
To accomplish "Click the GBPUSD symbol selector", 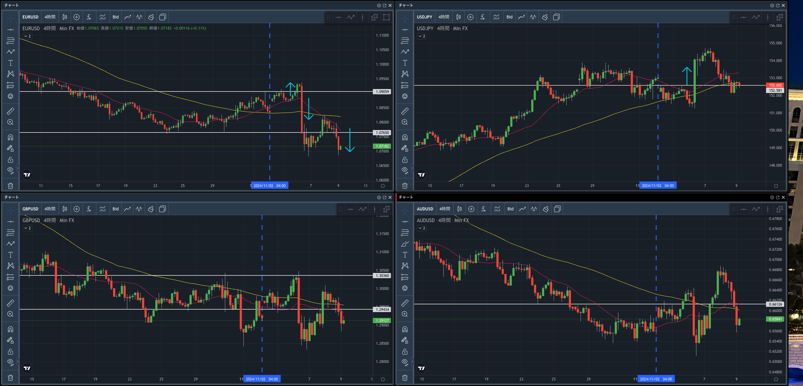I will coord(30,209).
